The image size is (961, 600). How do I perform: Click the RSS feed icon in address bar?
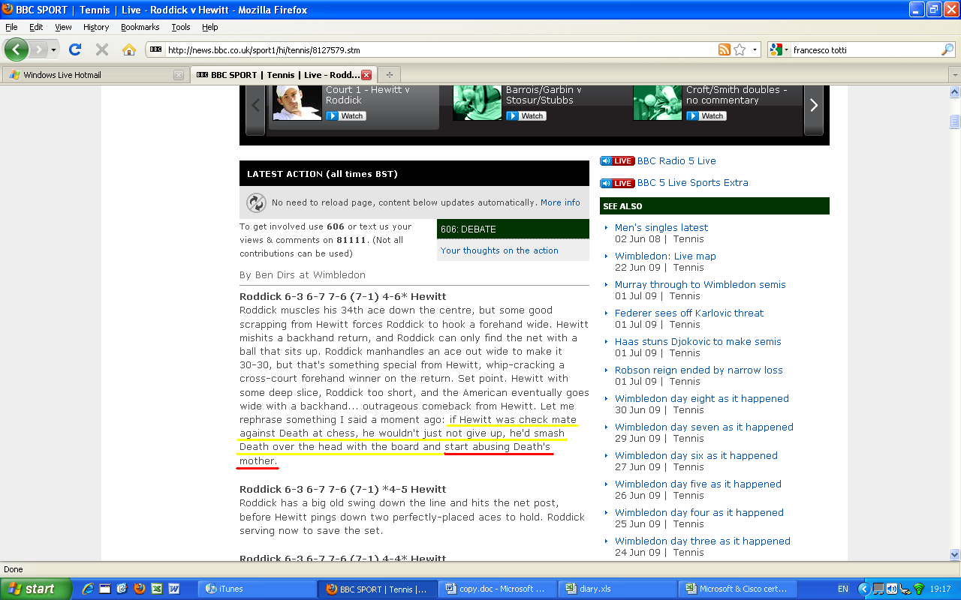point(725,50)
